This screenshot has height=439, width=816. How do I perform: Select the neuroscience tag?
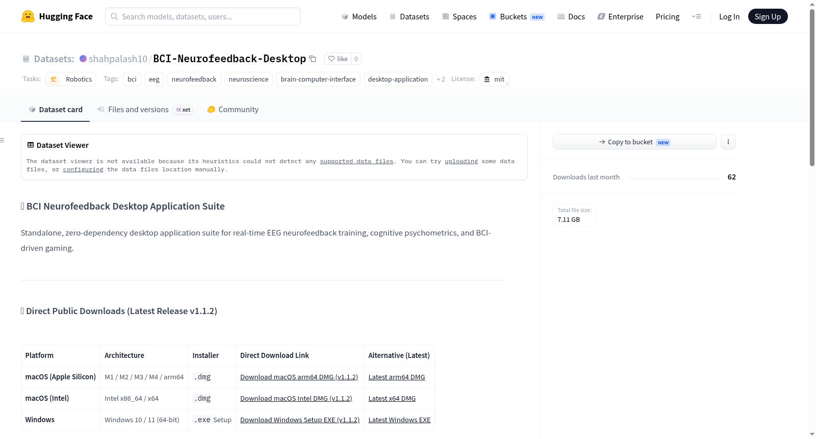pyautogui.click(x=248, y=79)
